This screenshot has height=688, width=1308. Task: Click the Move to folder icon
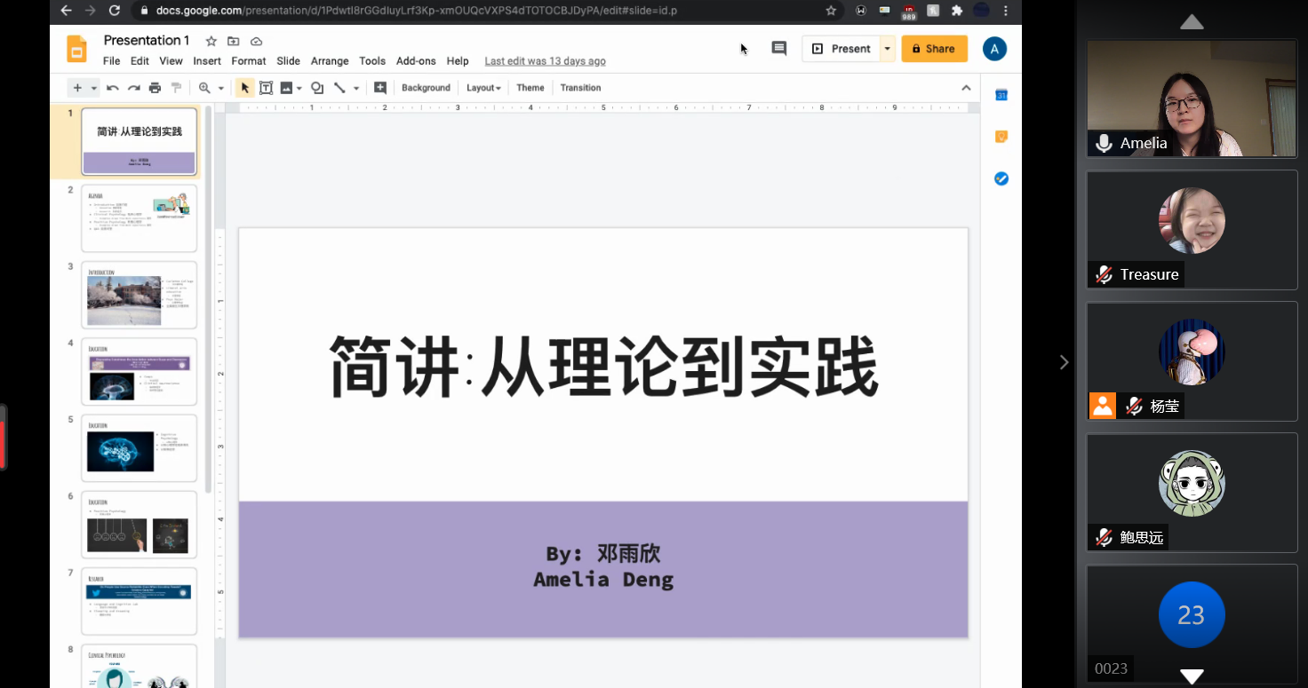point(234,41)
